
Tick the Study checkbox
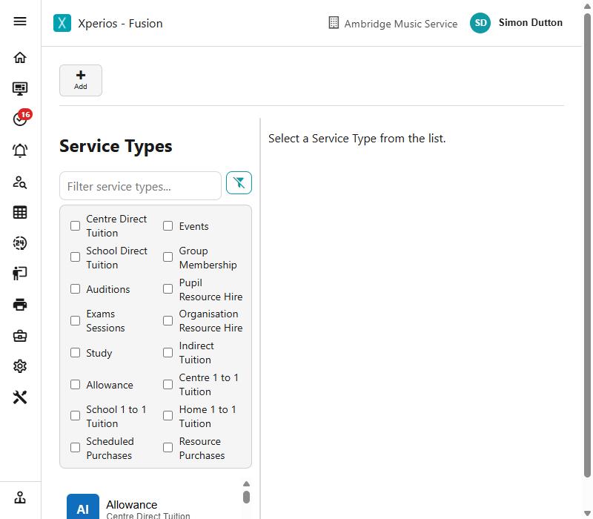pos(76,353)
